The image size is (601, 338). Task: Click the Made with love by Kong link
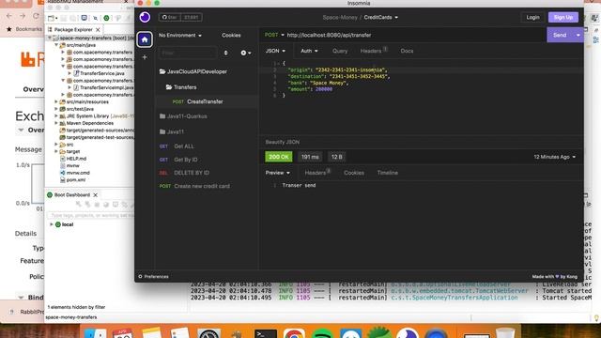pyautogui.click(x=554, y=277)
